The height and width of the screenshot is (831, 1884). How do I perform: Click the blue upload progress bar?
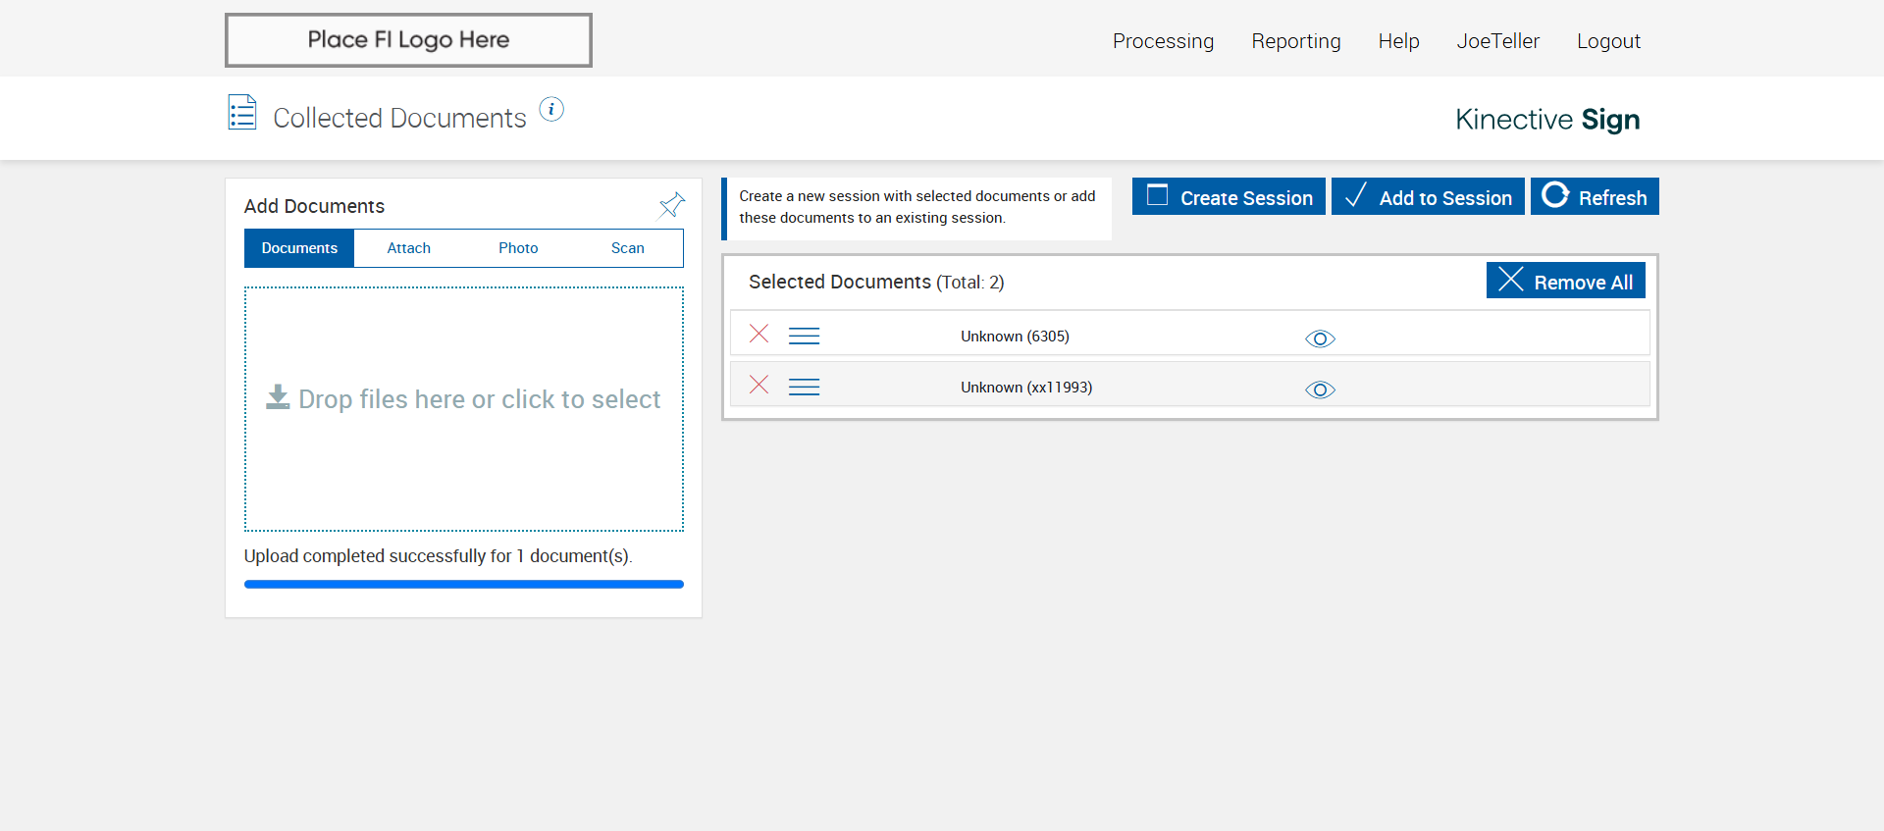pyautogui.click(x=463, y=585)
